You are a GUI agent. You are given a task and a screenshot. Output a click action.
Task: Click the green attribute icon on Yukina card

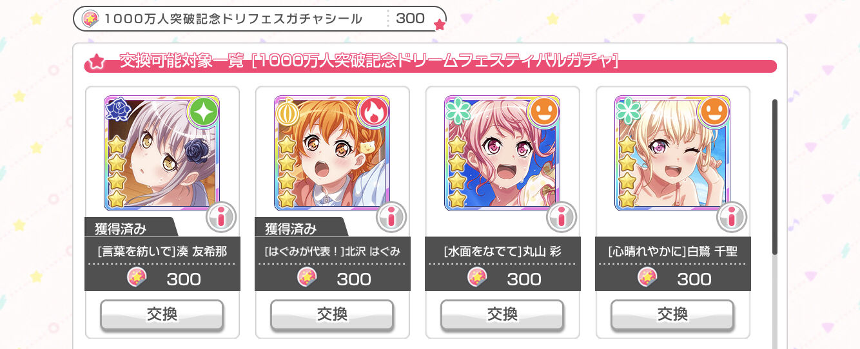(204, 111)
